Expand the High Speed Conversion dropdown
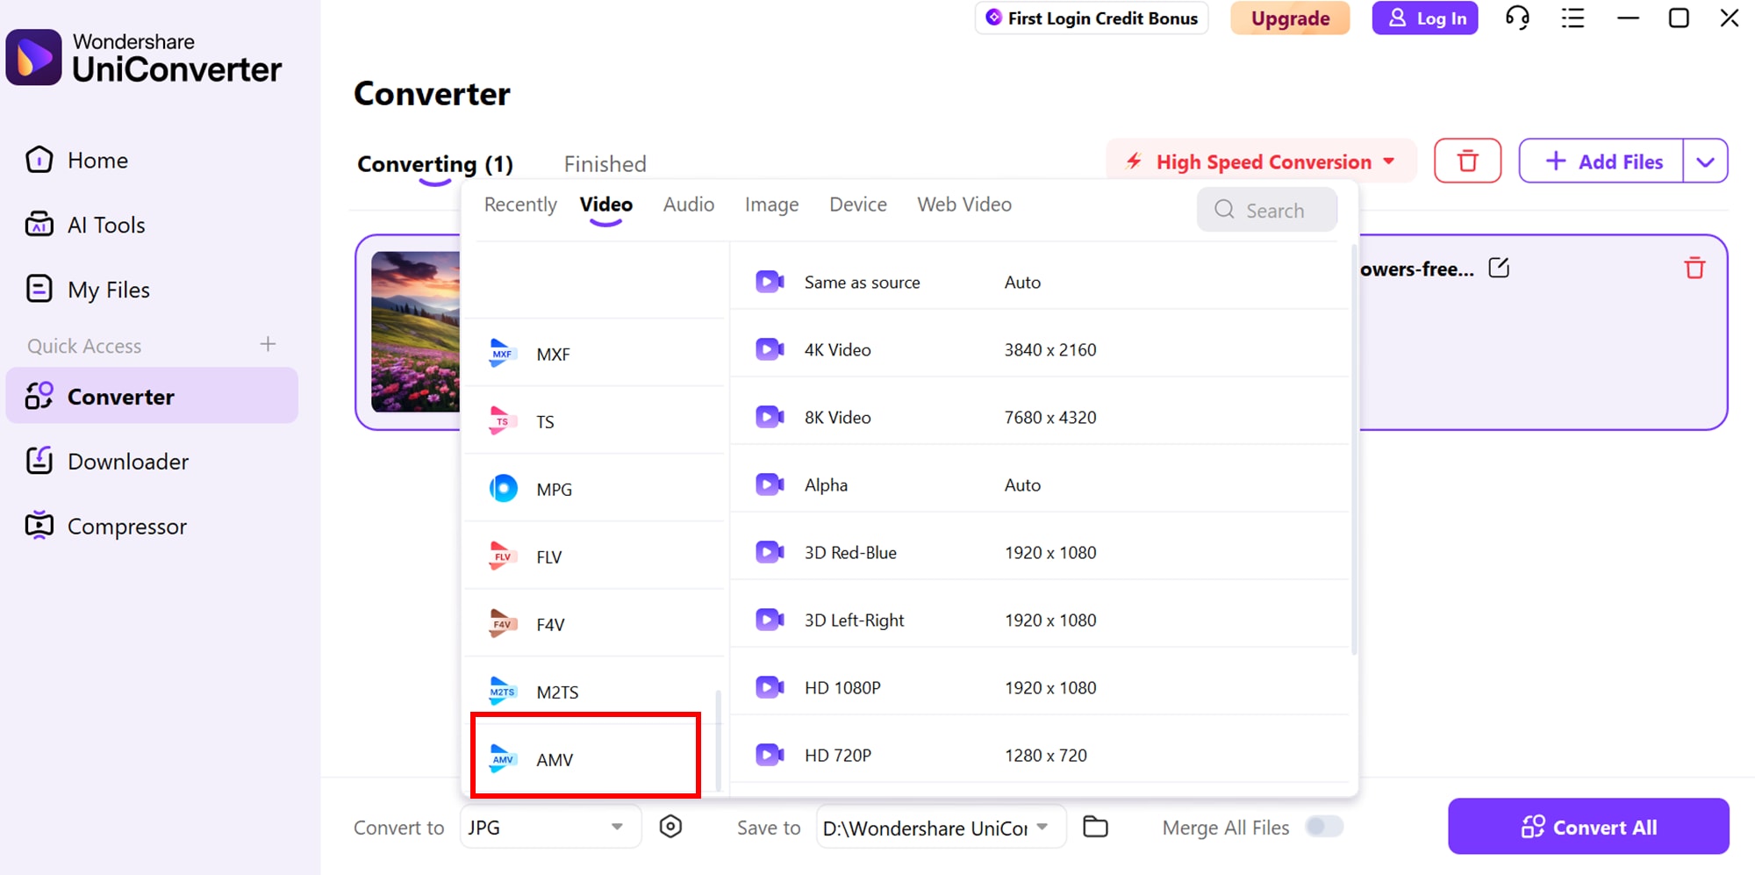The image size is (1755, 875). (1262, 161)
